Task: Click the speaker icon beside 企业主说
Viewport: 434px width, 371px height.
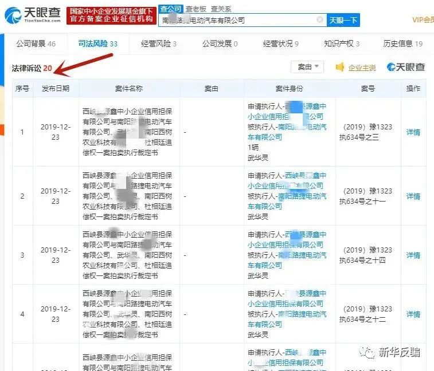Action: [339, 67]
